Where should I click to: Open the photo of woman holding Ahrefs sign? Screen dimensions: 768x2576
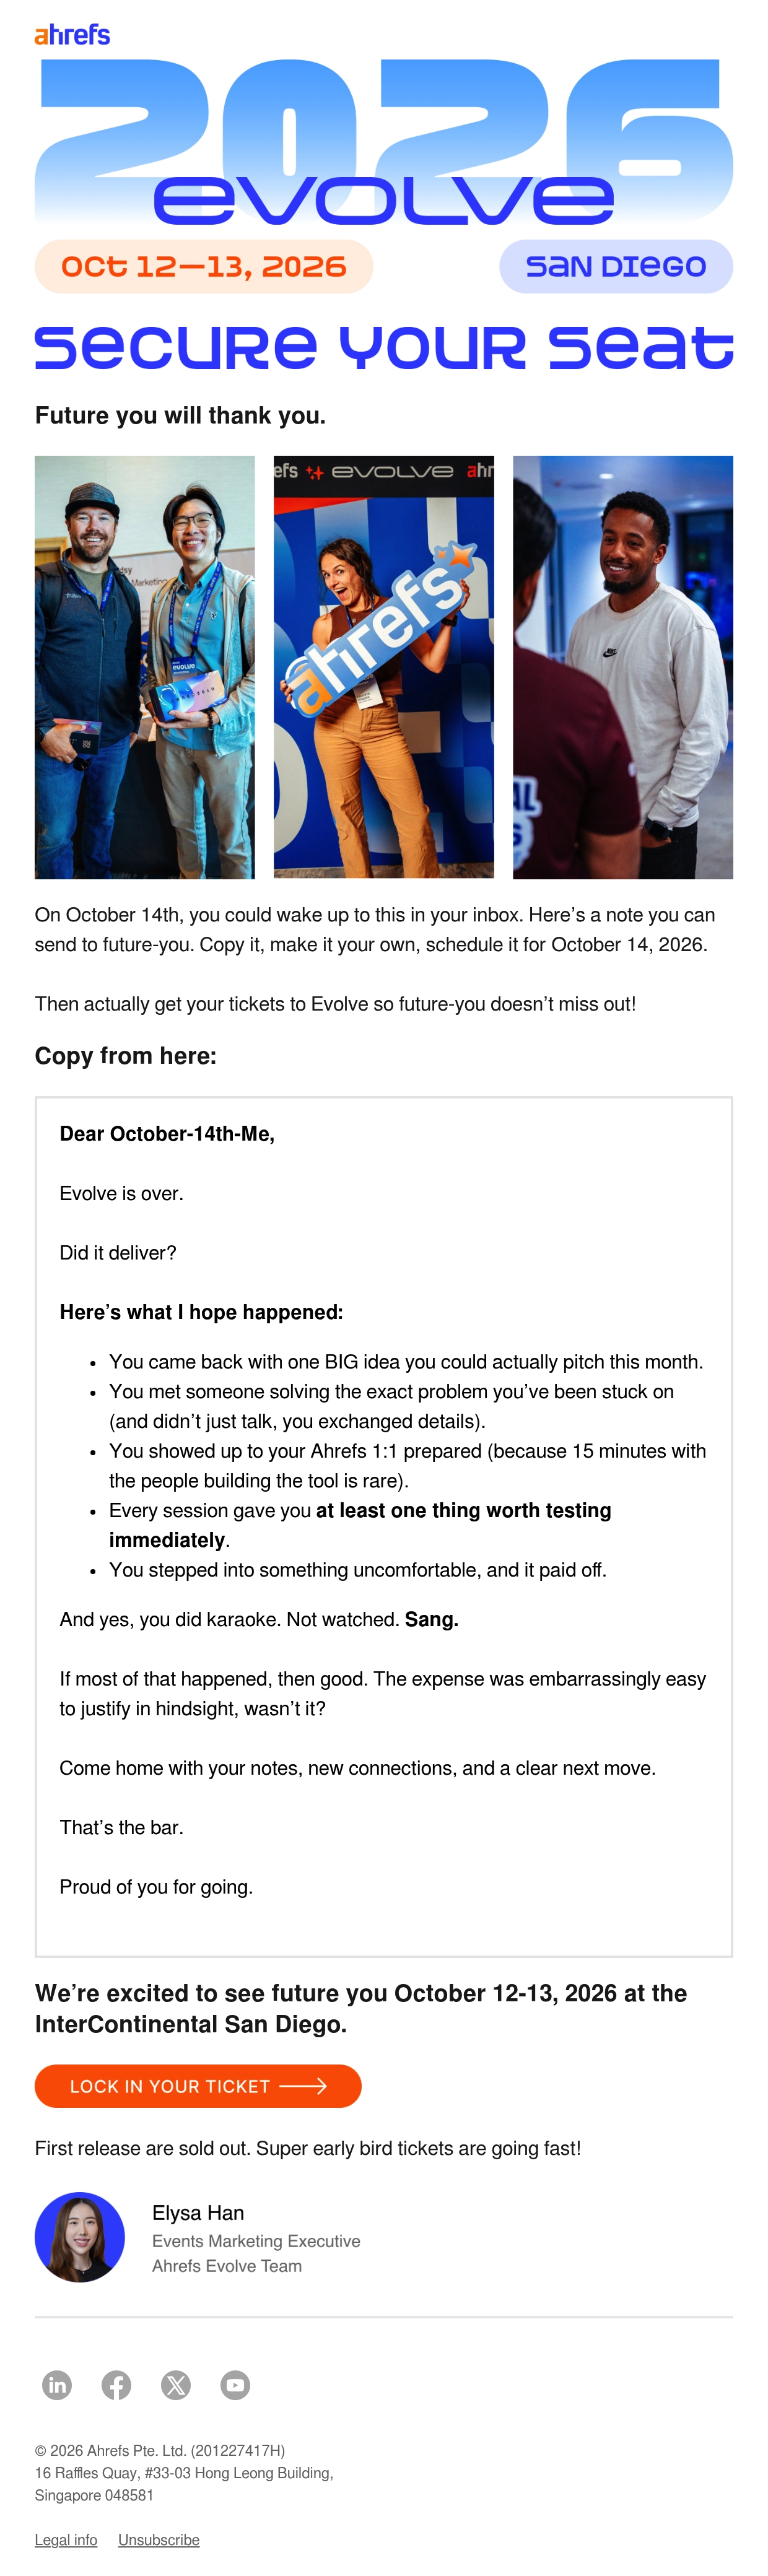[x=384, y=667]
